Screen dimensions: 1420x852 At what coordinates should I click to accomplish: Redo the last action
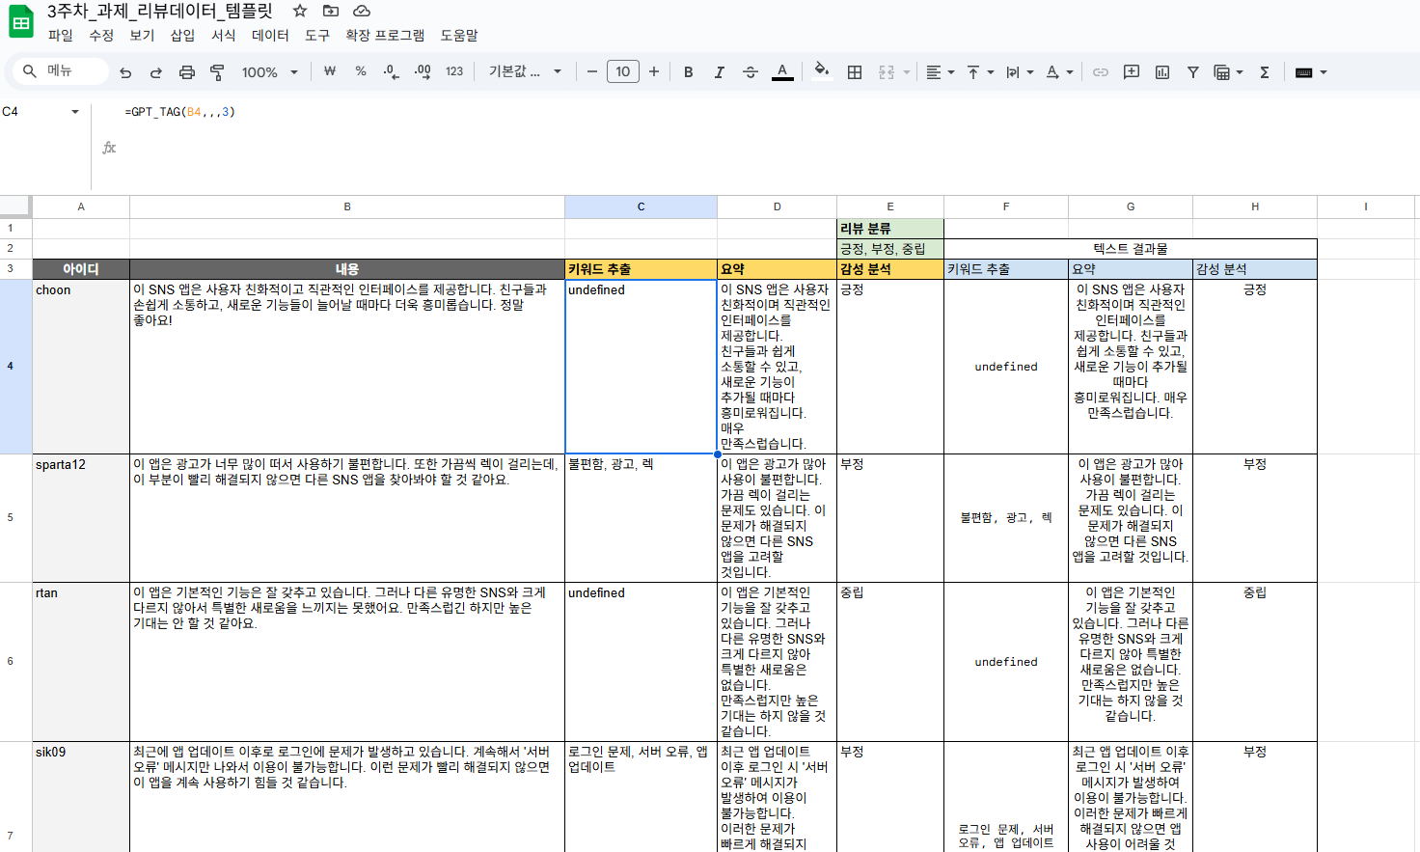[156, 72]
